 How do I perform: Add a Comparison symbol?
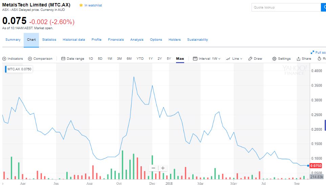tap(40, 59)
